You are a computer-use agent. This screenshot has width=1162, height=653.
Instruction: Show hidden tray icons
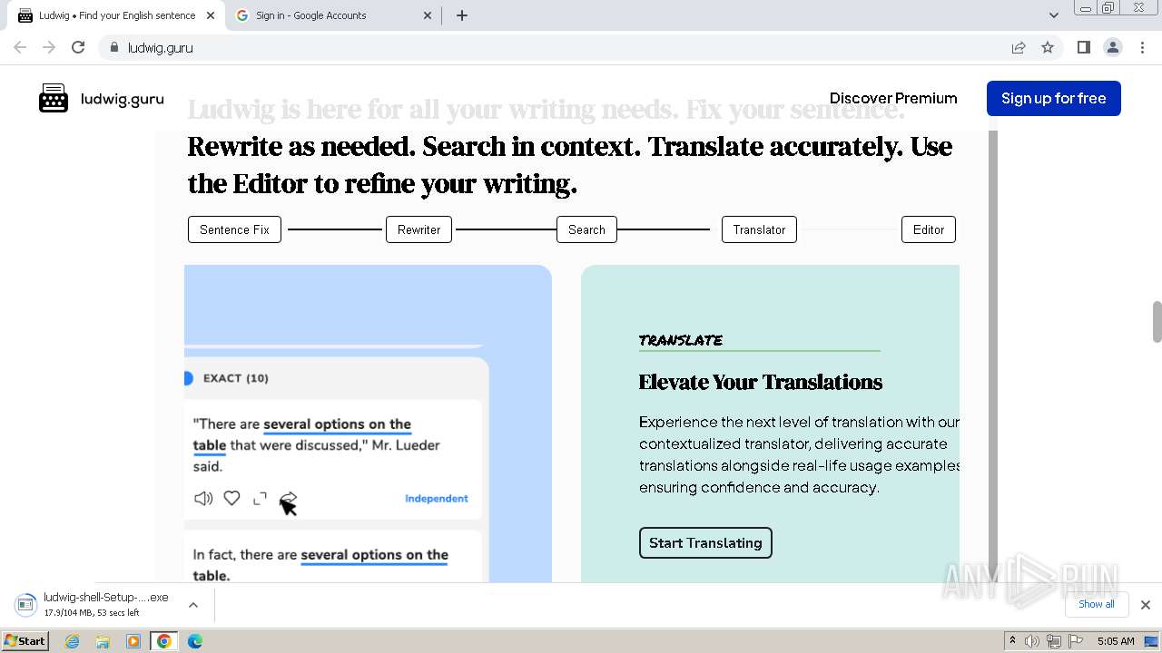click(1012, 641)
